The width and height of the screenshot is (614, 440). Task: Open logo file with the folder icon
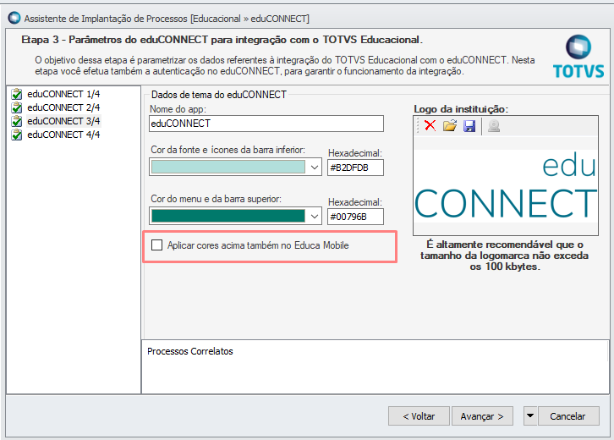tap(450, 126)
